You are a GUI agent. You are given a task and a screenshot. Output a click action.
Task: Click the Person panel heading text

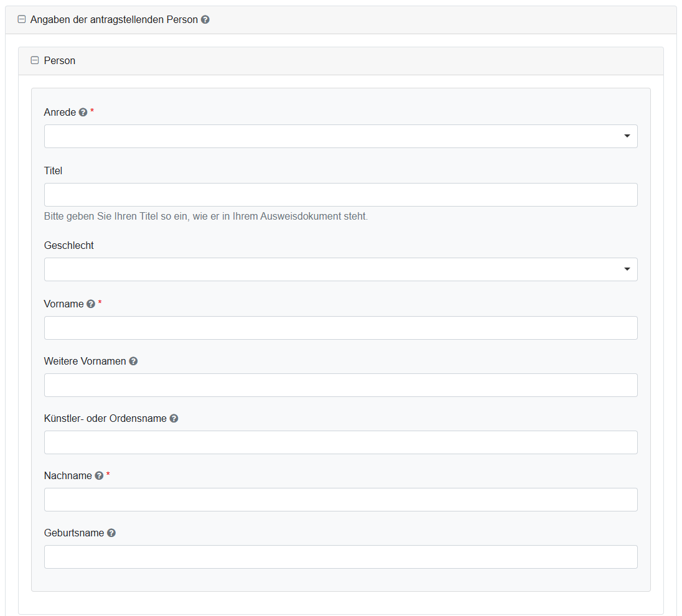[x=60, y=61]
